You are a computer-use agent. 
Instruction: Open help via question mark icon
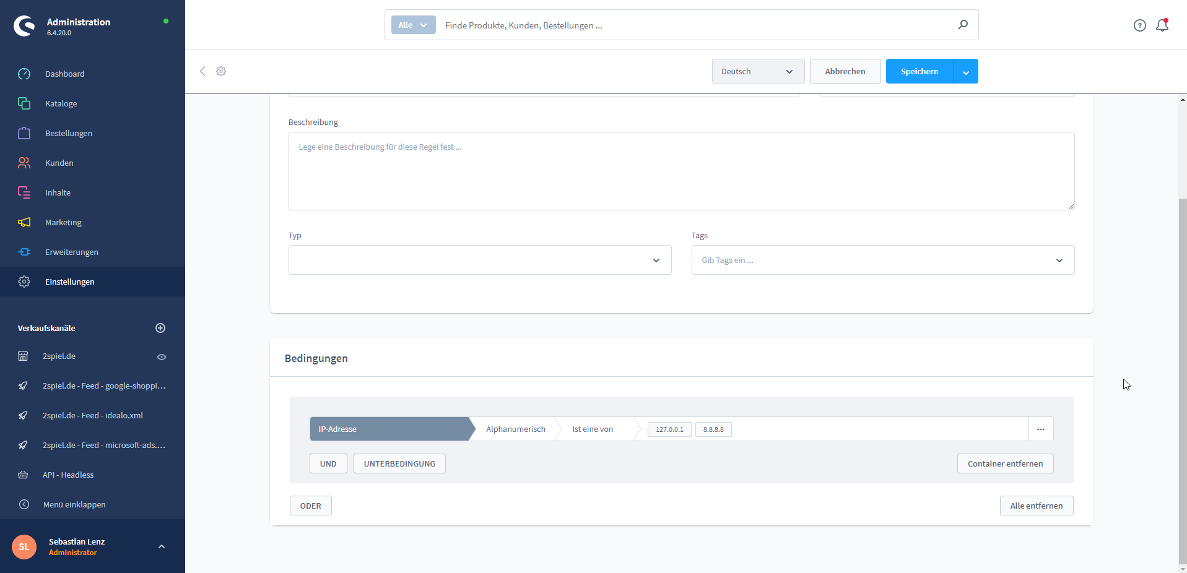click(x=1140, y=25)
